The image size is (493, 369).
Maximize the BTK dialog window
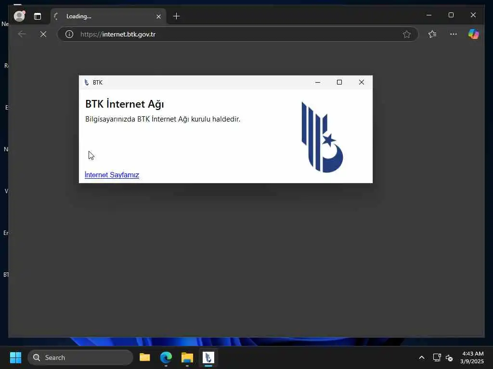[339, 82]
